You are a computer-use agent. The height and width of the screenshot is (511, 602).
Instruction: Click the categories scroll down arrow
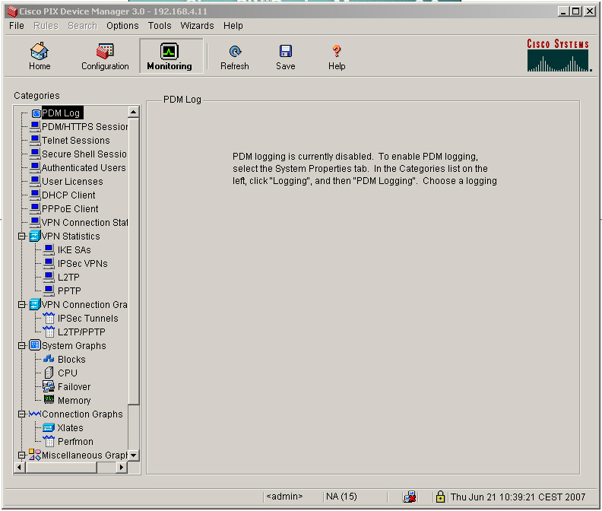point(133,455)
